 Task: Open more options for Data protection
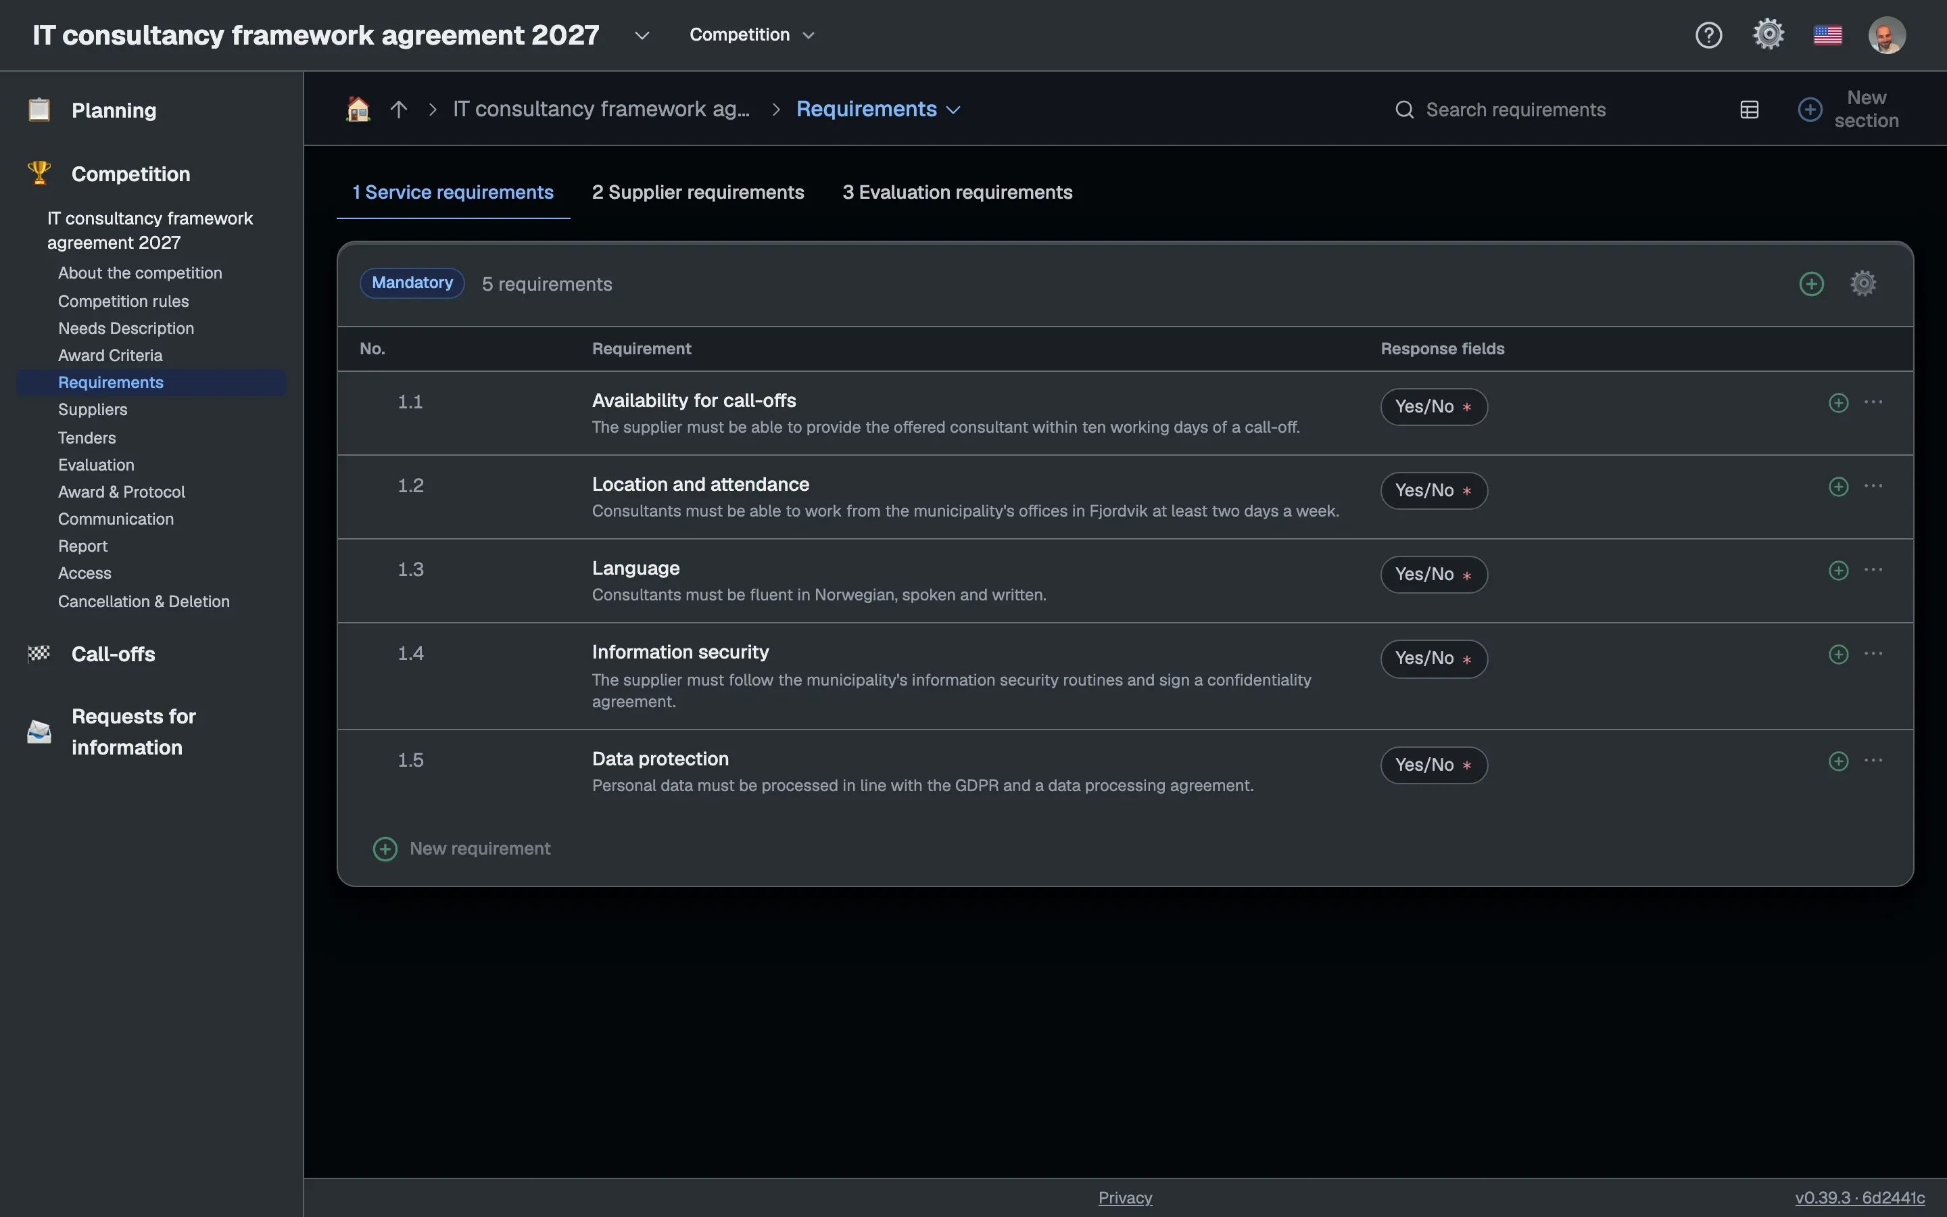[x=1873, y=760]
